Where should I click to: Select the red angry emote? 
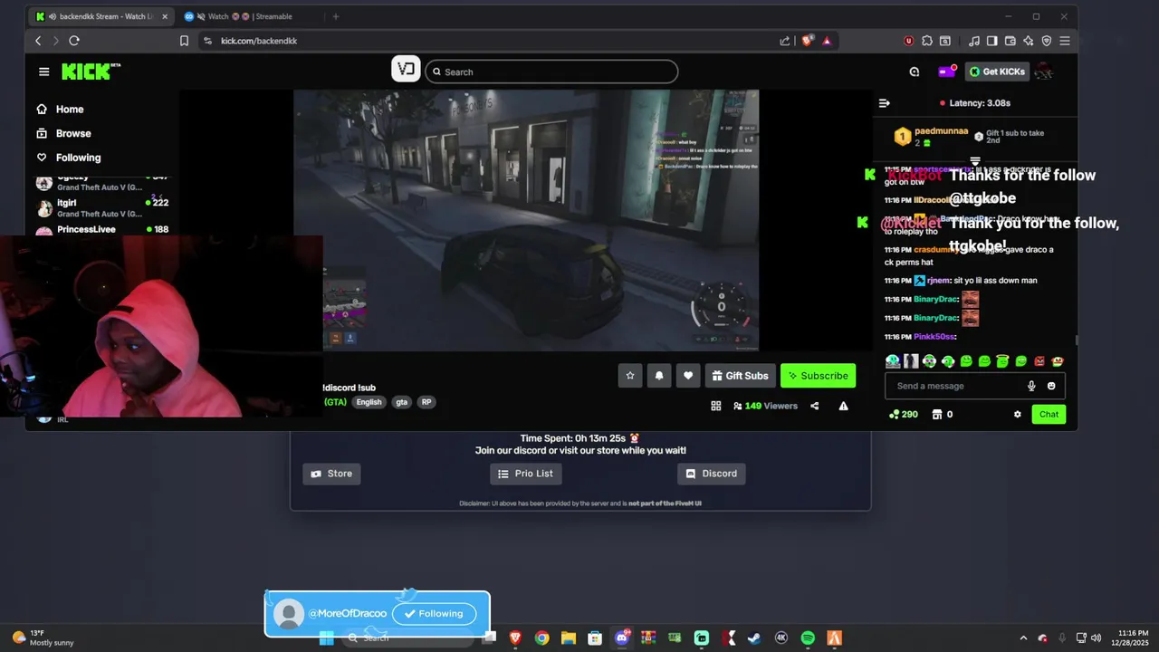[1039, 361]
